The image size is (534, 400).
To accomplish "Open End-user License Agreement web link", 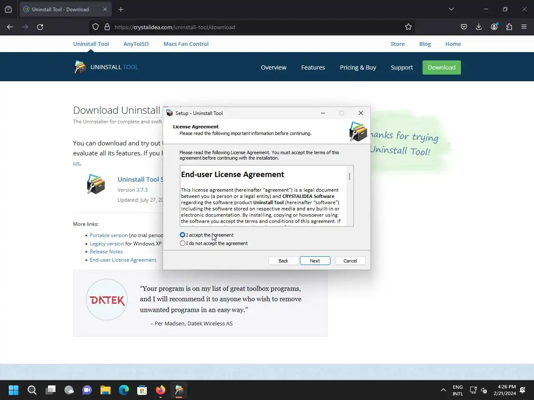I will click(x=123, y=260).
